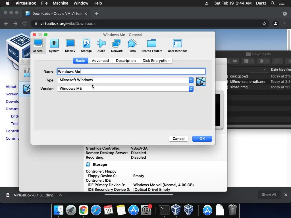Open the Help menu in menu bar

[x=98, y=3]
